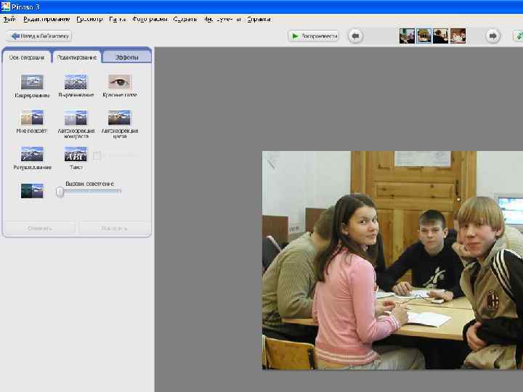The image size is (523, 392).
Task: Select the first thumbnail in the filmstrip
Action: click(407, 36)
